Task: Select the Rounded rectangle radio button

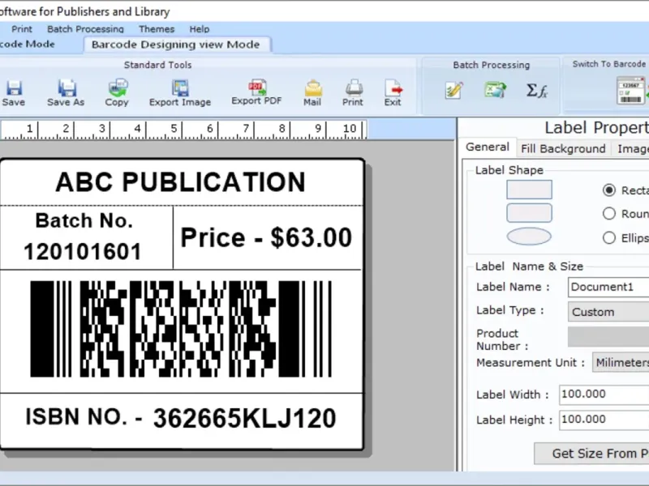Action: click(x=609, y=214)
